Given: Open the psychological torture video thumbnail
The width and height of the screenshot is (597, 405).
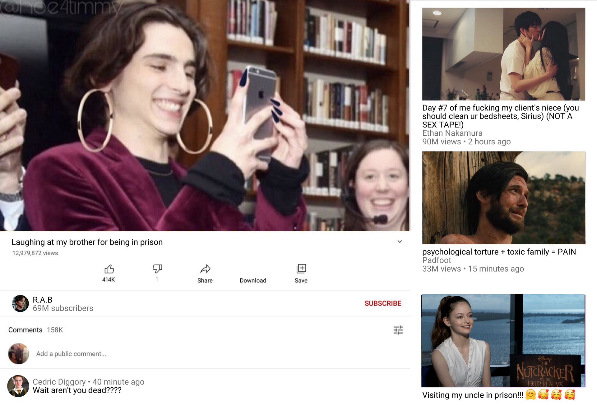Looking at the screenshot, I should (x=504, y=198).
